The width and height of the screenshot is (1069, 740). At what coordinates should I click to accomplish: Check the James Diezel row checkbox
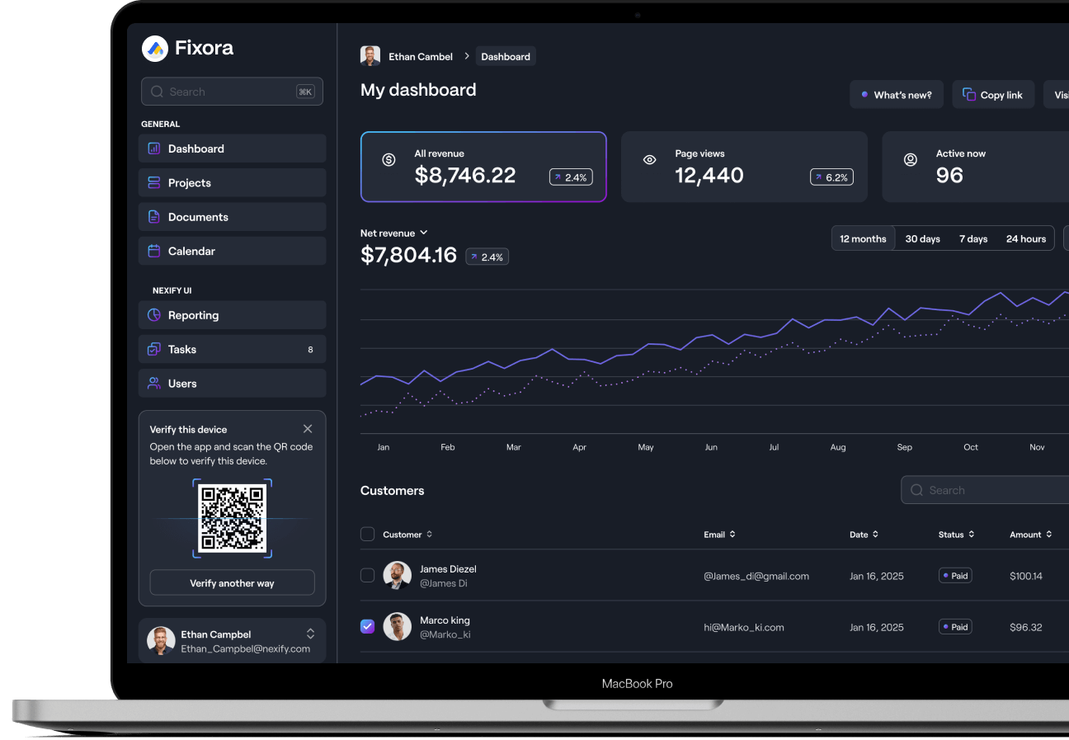(368, 576)
